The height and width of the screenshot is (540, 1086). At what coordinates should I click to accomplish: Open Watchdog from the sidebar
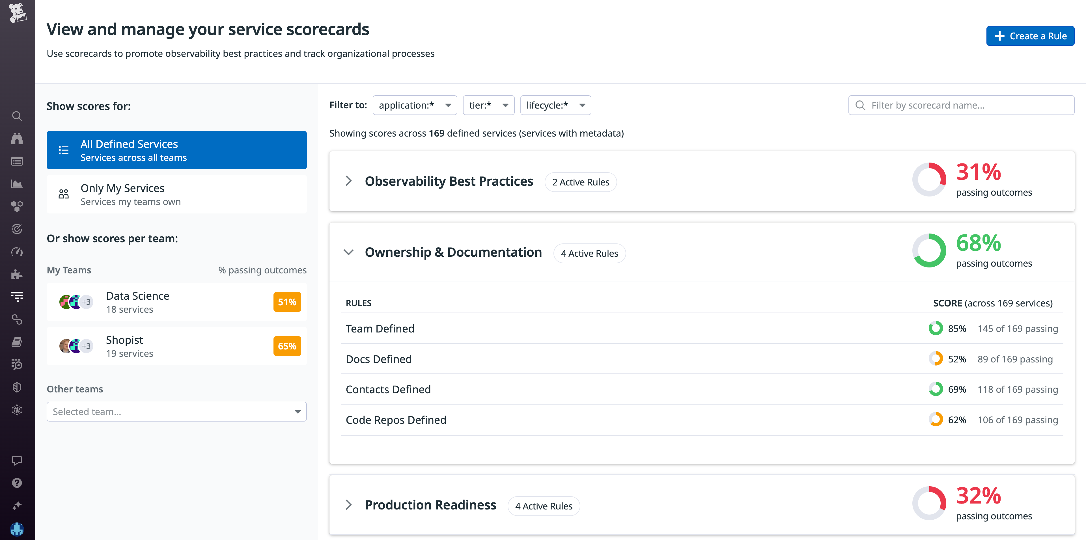pyautogui.click(x=17, y=138)
